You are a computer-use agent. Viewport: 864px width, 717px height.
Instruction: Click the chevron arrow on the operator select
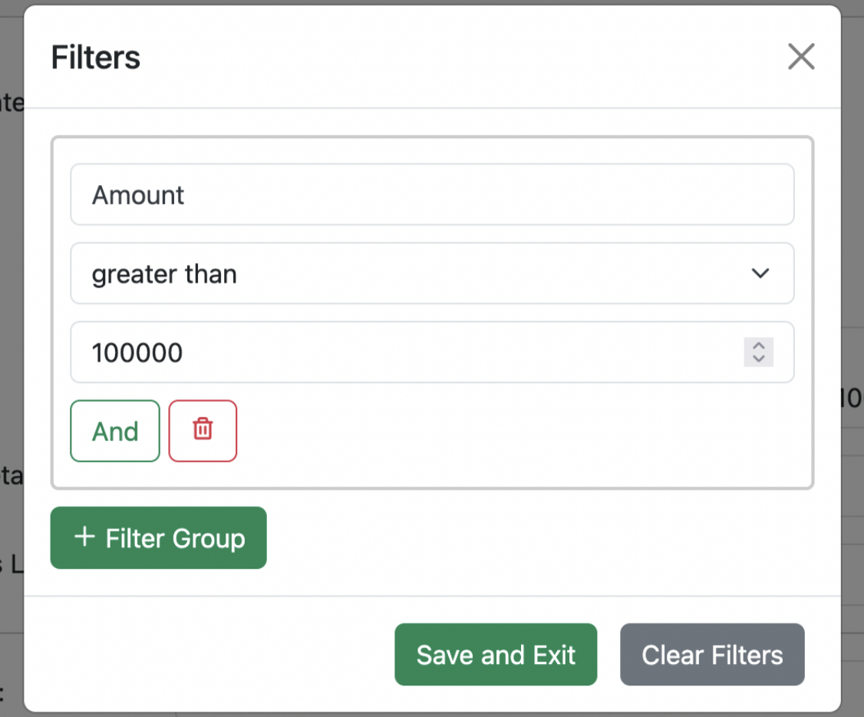760,273
